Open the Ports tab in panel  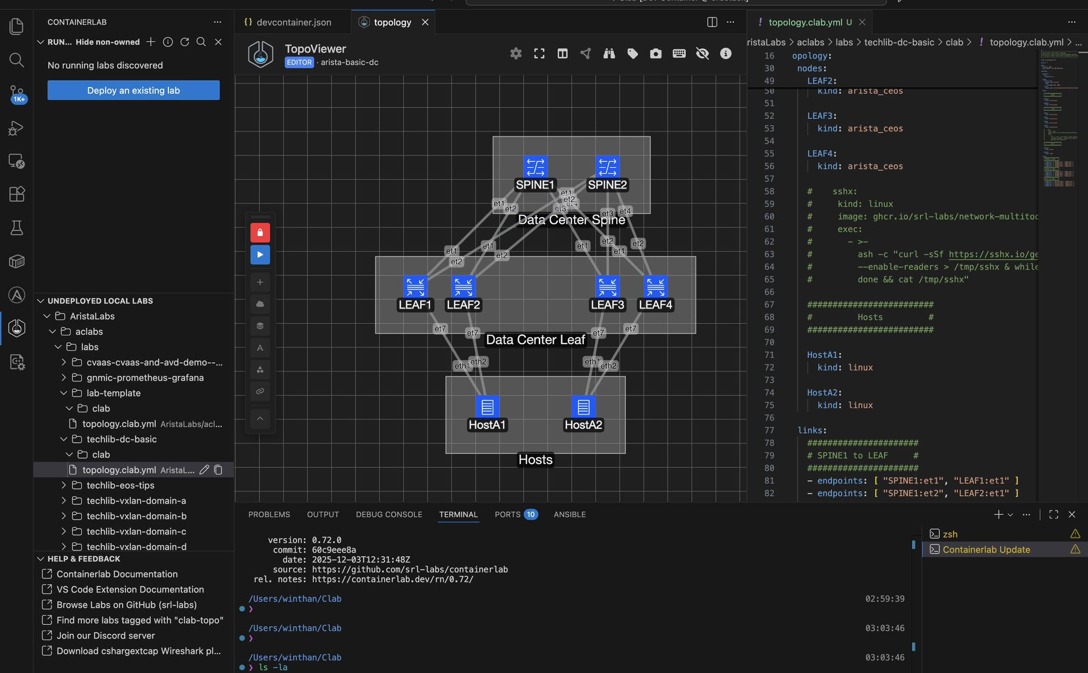pos(516,514)
